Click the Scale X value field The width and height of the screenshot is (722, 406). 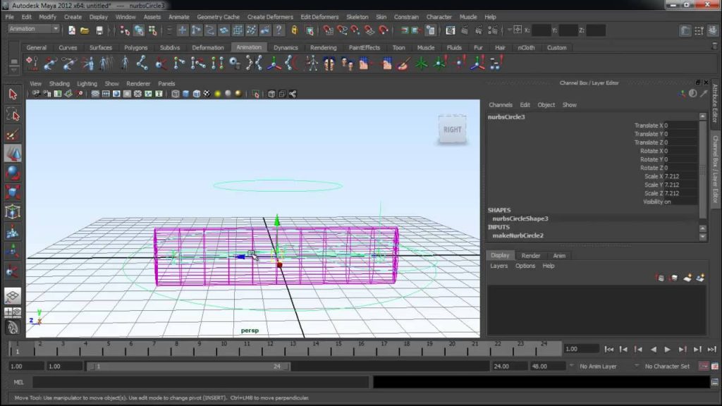(680, 176)
